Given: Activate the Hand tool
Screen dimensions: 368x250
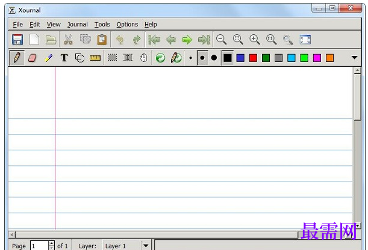Looking at the screenshot, I should coord(143,58).
